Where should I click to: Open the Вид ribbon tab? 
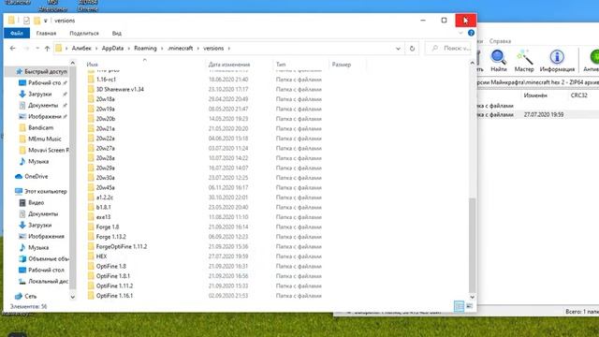[116, 34]
